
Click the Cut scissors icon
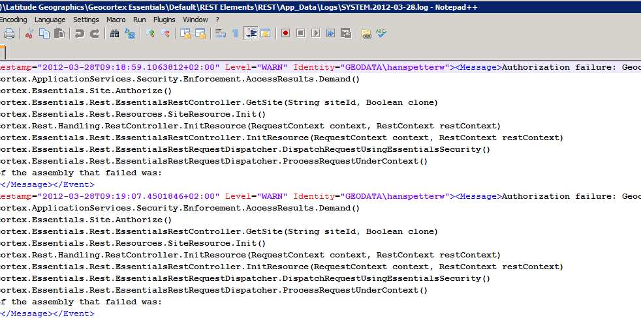(x=29, y=33)
